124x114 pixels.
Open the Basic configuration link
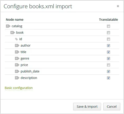19,88
